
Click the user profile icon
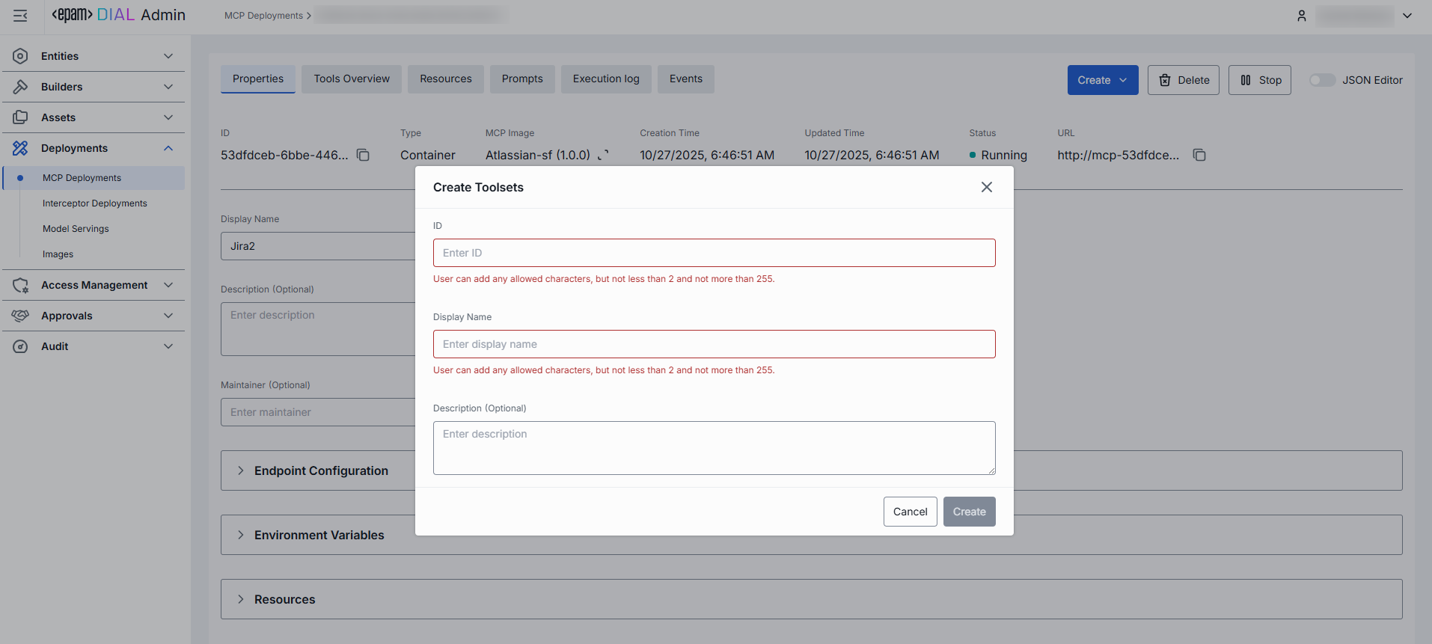click(1301, 16)
